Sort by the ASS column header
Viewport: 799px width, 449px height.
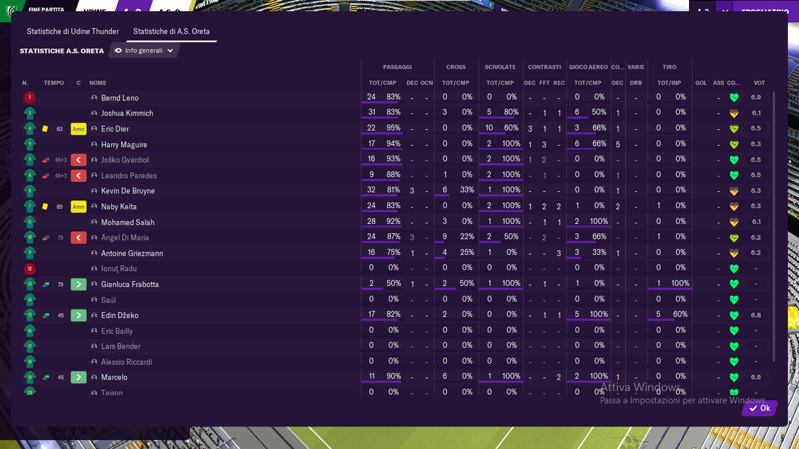pyautogui.click(x=718, y=83)
